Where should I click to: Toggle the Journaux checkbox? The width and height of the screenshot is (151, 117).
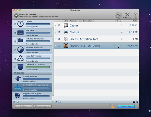point(15,33)
